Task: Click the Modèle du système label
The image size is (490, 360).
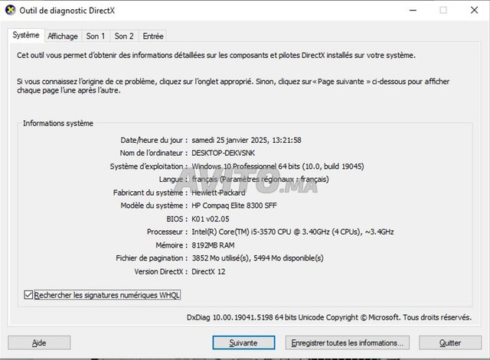Action: click(154, 206)
